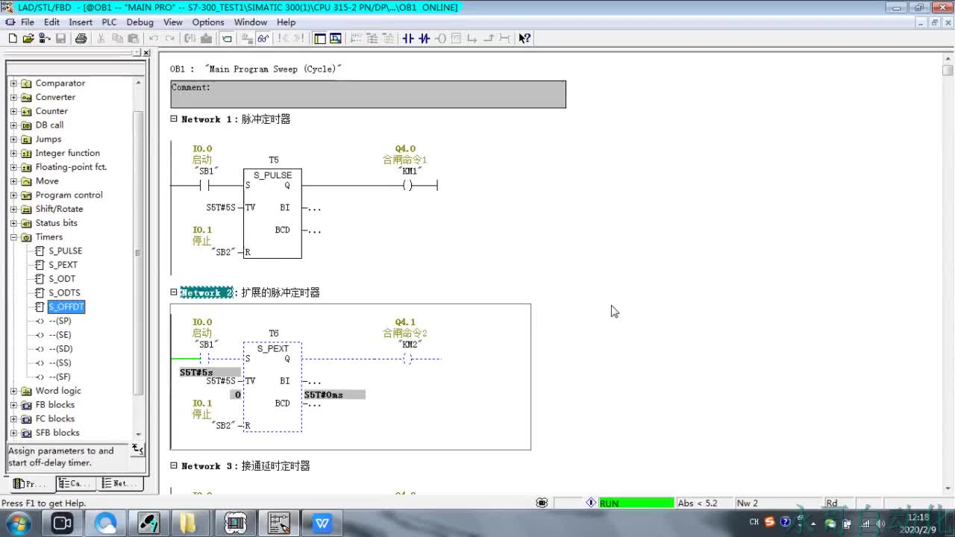
Task: Toggle the Overviews panel button
Action: tap(320, 38)
